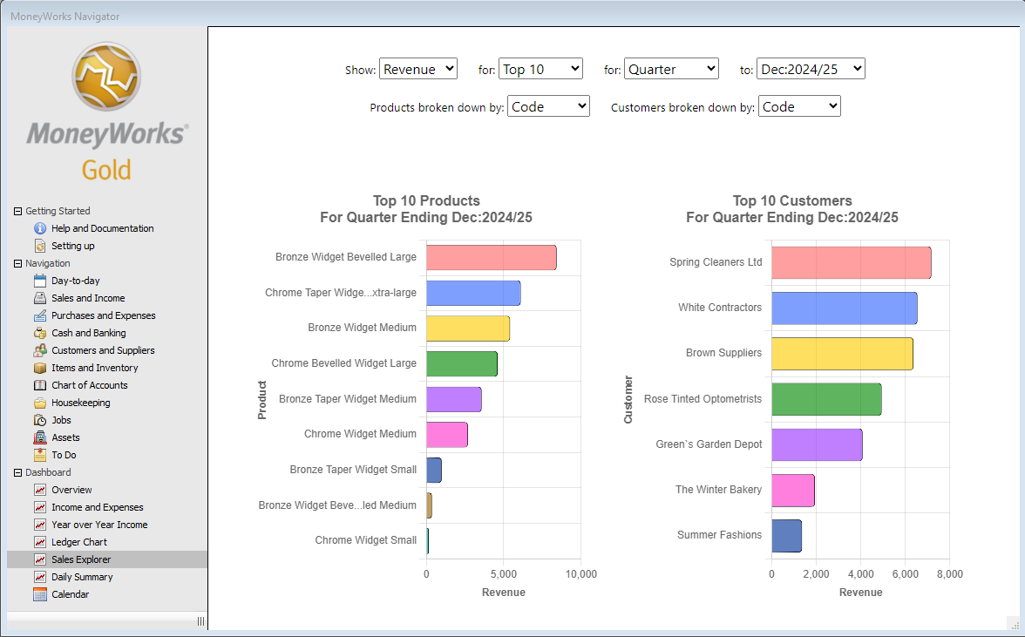Click the Chrome Bevelled Widget Large bar
This screenshot has height=637, width=1025.
(x=462, y=364)
